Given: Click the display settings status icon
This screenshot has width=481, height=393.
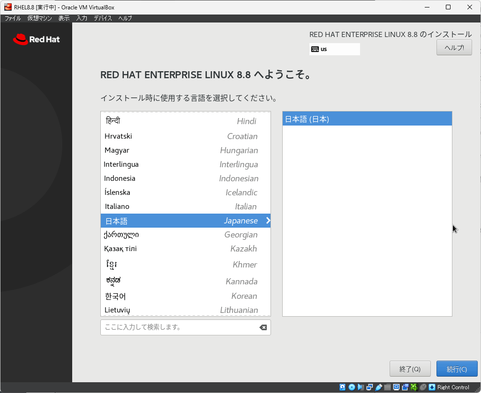Looking at the screenshot, I should point(396,387).
